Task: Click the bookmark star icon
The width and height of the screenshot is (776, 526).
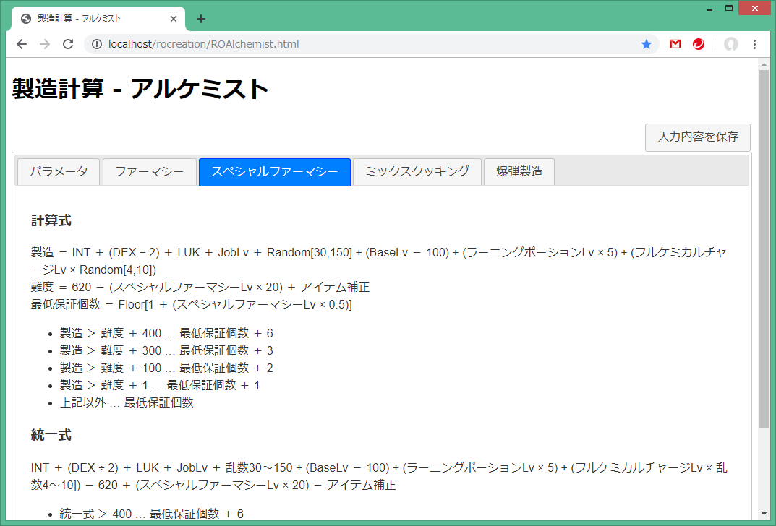Action: tap(646, 44)
